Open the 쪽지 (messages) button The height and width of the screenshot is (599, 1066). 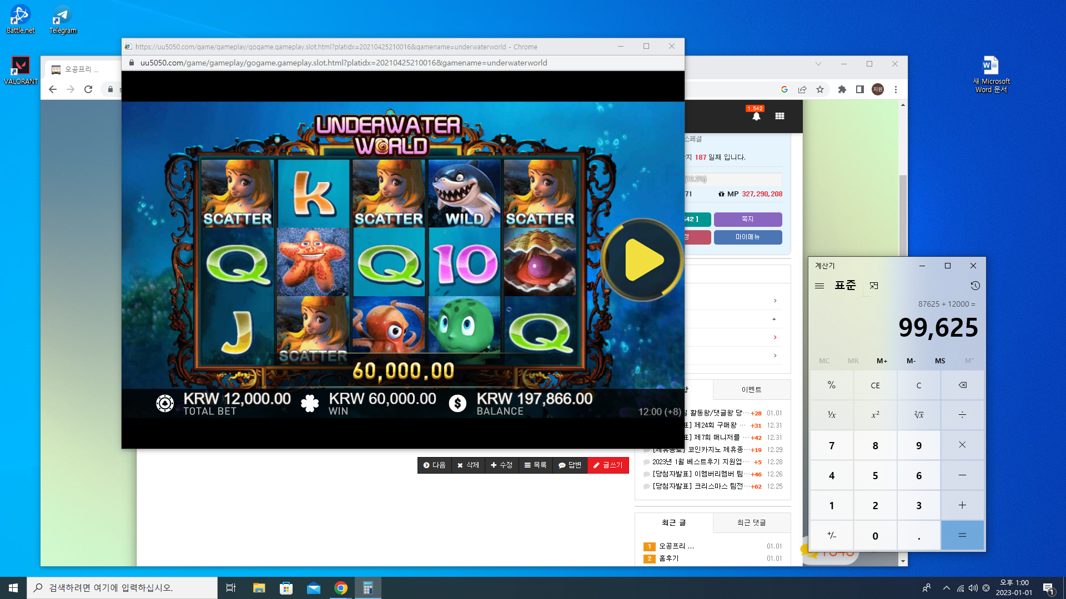click(748, 219)
